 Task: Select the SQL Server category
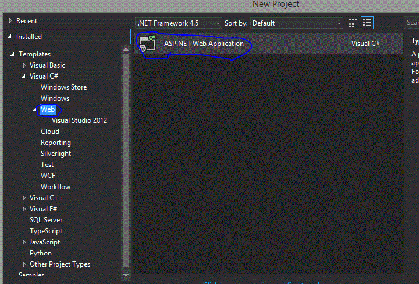tap(46, 220)
